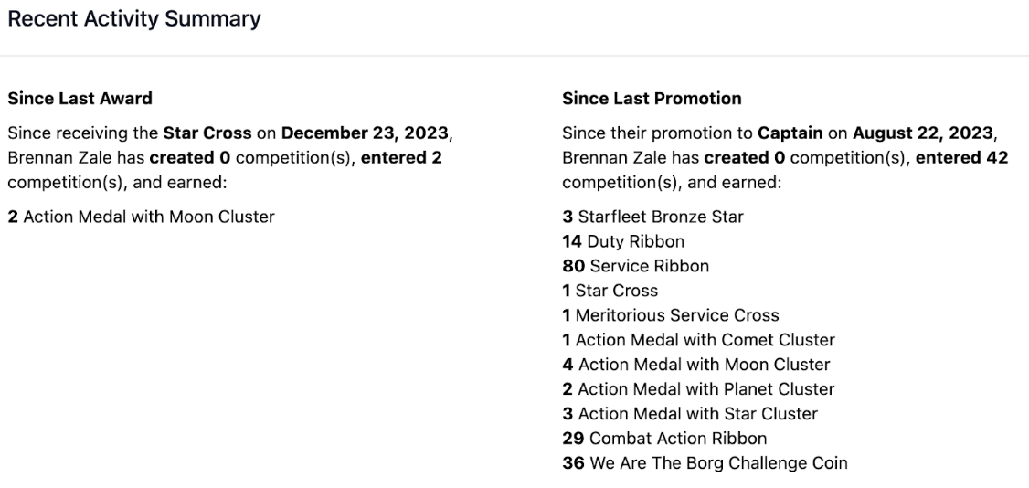This screenshot has width=1029, height=488.
Task: Click the August 22, 2023 promotion date
Action: click(923, 133)
